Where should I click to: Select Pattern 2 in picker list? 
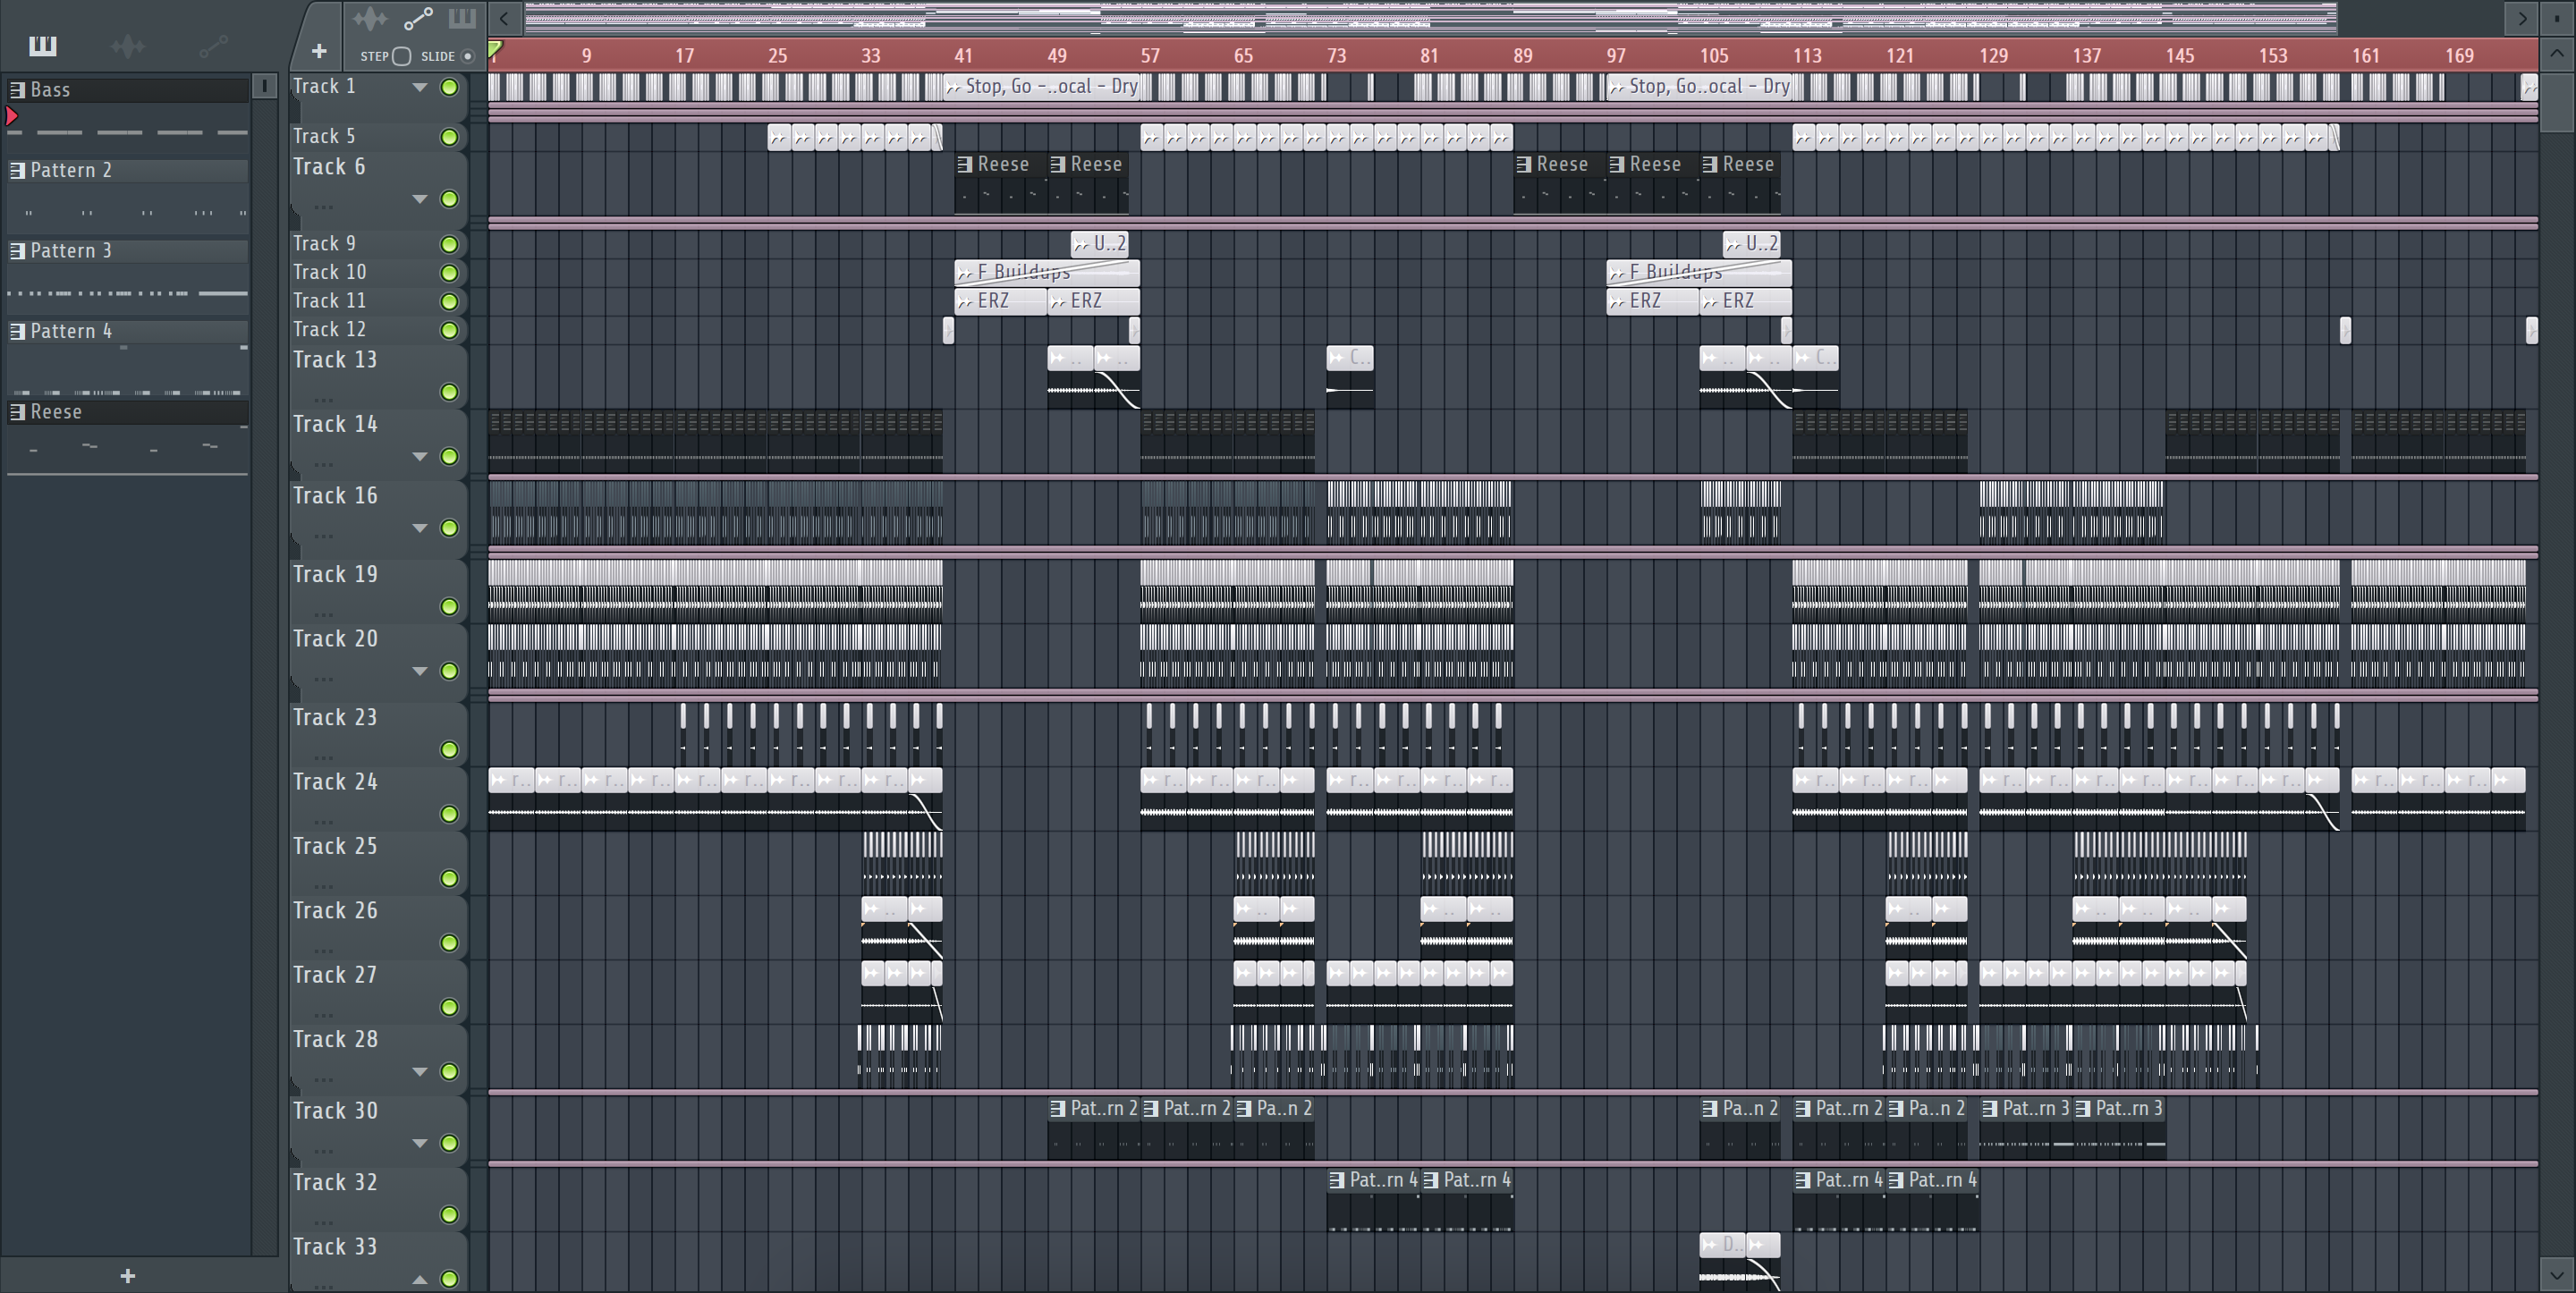click(x=128, y=170)
